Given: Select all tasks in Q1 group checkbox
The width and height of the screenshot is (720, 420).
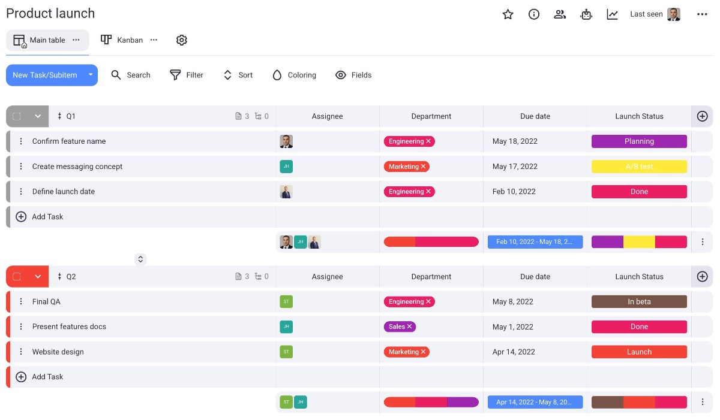Looking at the screenshot, I should 17,116.
